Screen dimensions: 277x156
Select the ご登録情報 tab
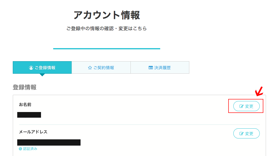tap(42, 67)
